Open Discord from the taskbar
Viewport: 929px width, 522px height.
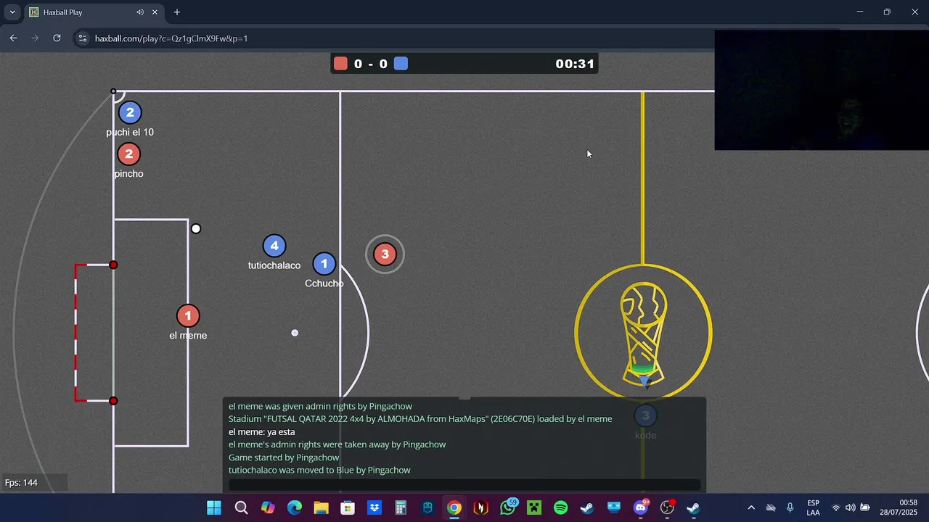(641, 507)
